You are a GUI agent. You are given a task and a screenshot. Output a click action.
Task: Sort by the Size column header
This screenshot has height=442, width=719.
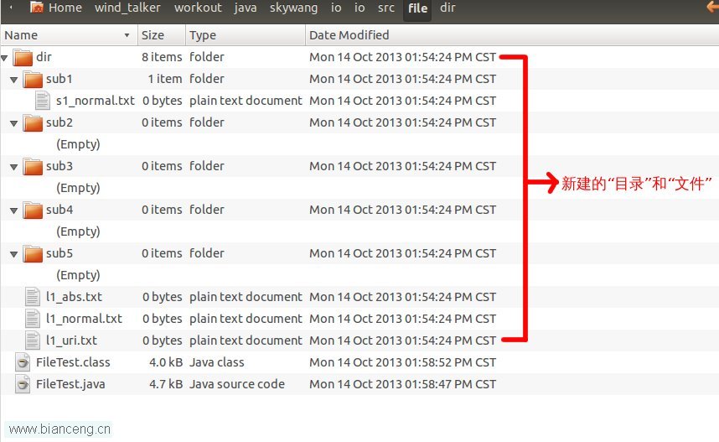point(162,35)
